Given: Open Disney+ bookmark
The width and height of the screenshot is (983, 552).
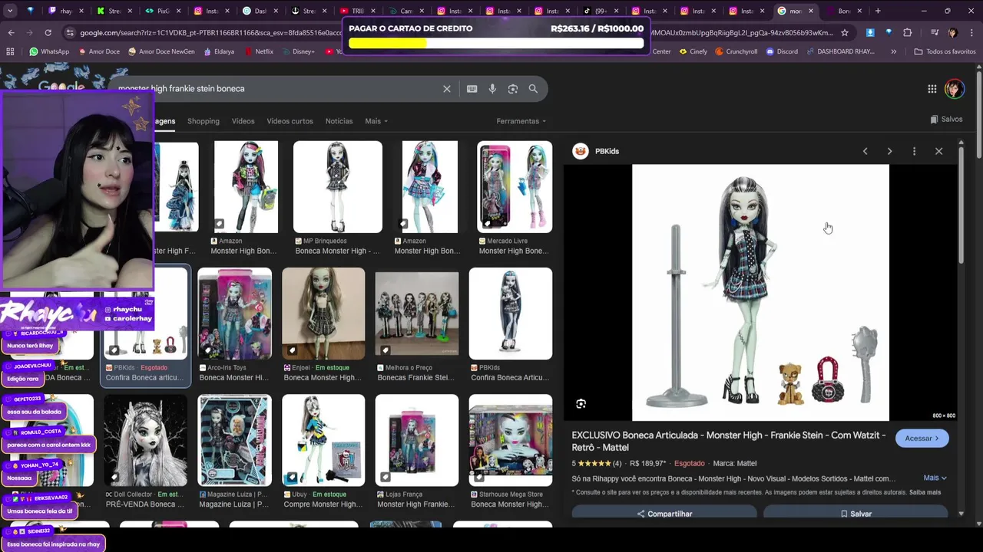Looking at the screenshot, I should tap(298, 51).
